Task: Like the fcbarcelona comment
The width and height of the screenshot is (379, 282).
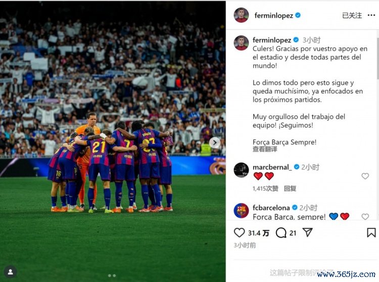Action: pos(365,217)
